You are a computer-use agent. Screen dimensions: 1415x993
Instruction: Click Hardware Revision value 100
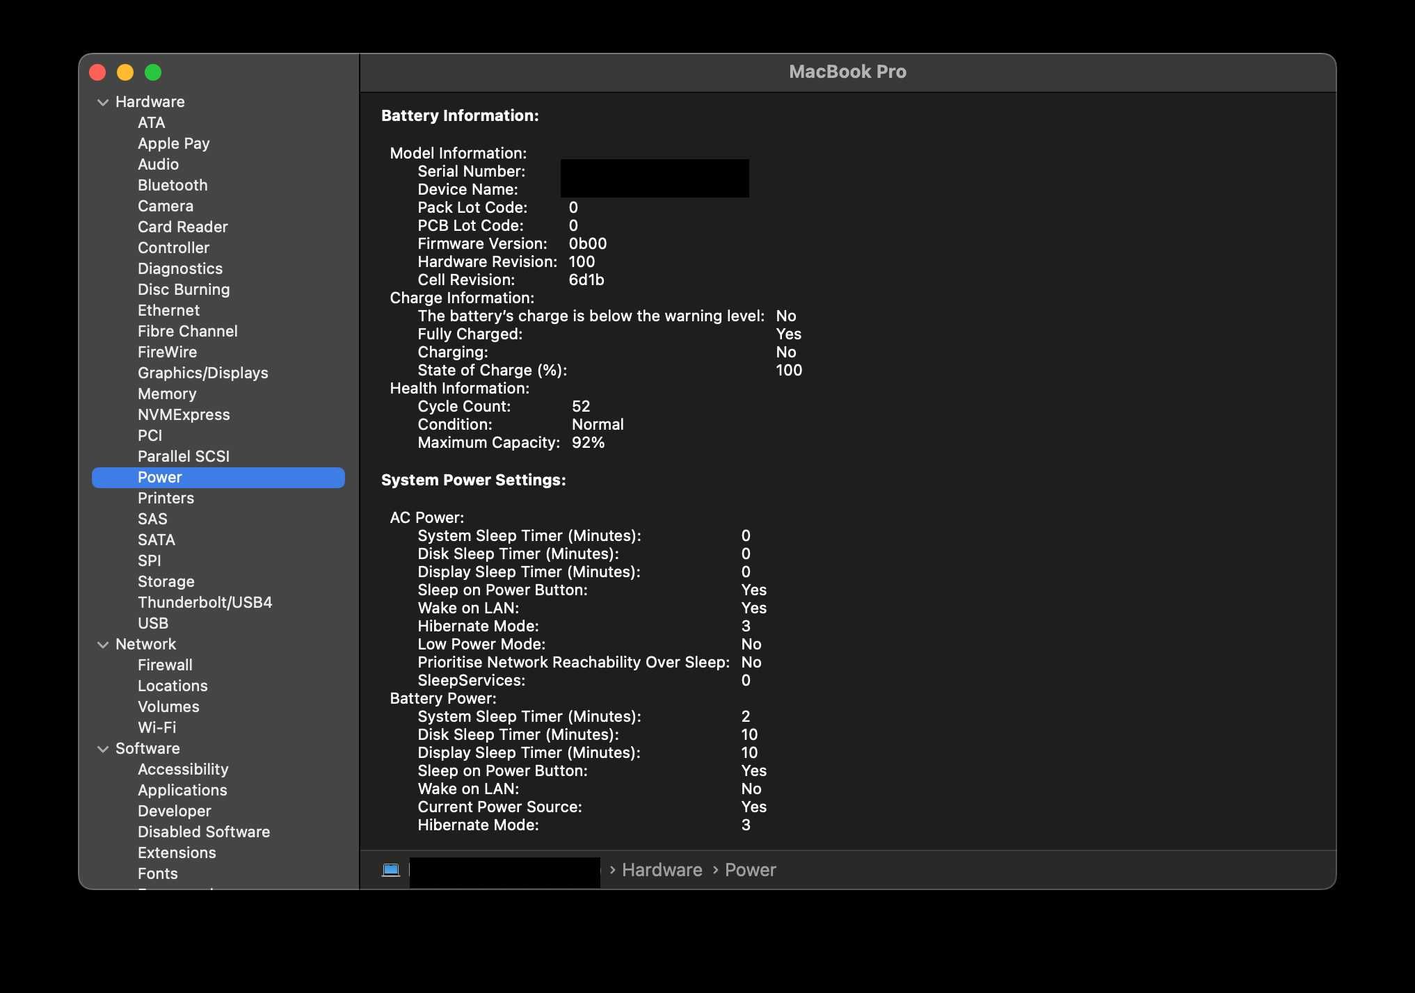tap(582, 261)
